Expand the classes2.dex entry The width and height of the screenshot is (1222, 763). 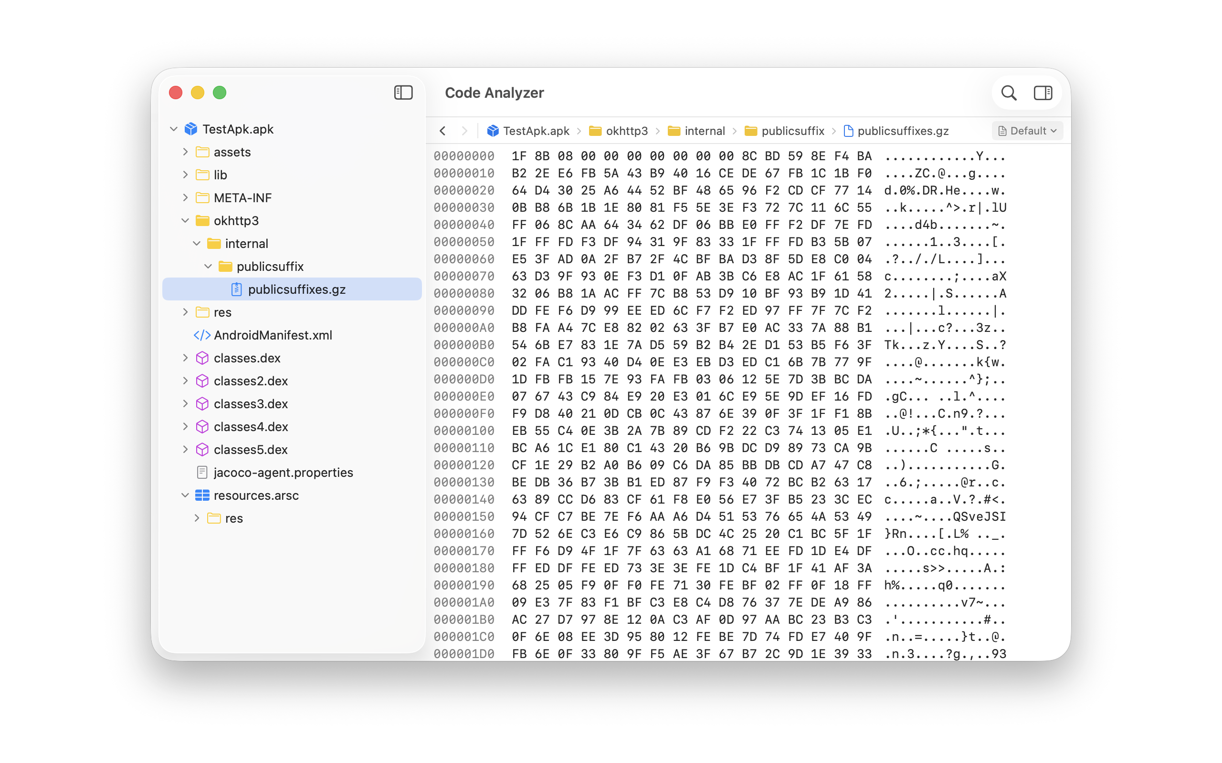tap(185, 381)
